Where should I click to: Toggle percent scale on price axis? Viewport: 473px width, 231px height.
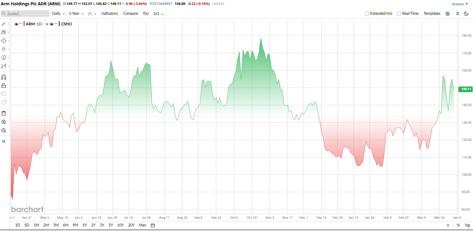[458, 225]
